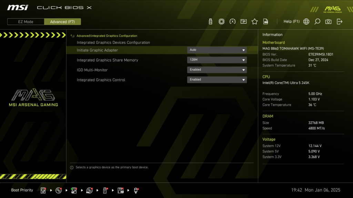Click the network boot device icon
Image resolution: width=353 pixels, height=198 pixels.
click(136, 190)
